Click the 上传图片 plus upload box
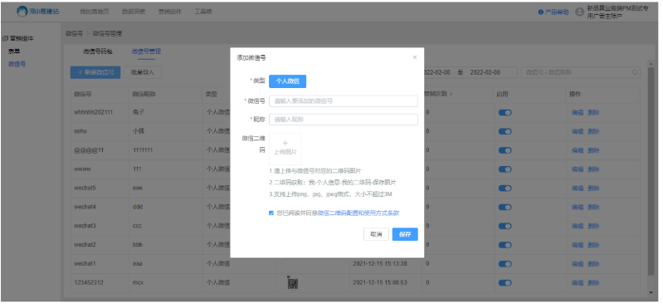Screen dimensions: 663x304 point(285,149)
